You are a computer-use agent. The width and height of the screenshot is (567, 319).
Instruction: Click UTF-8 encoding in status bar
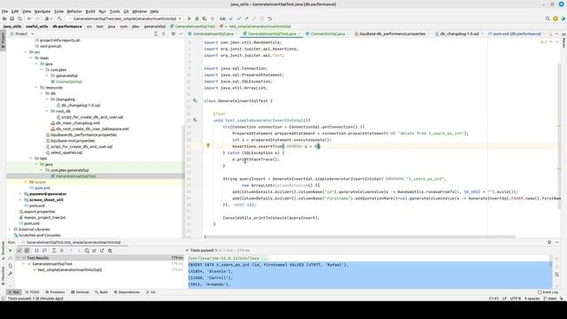click(x=516, y=299)
